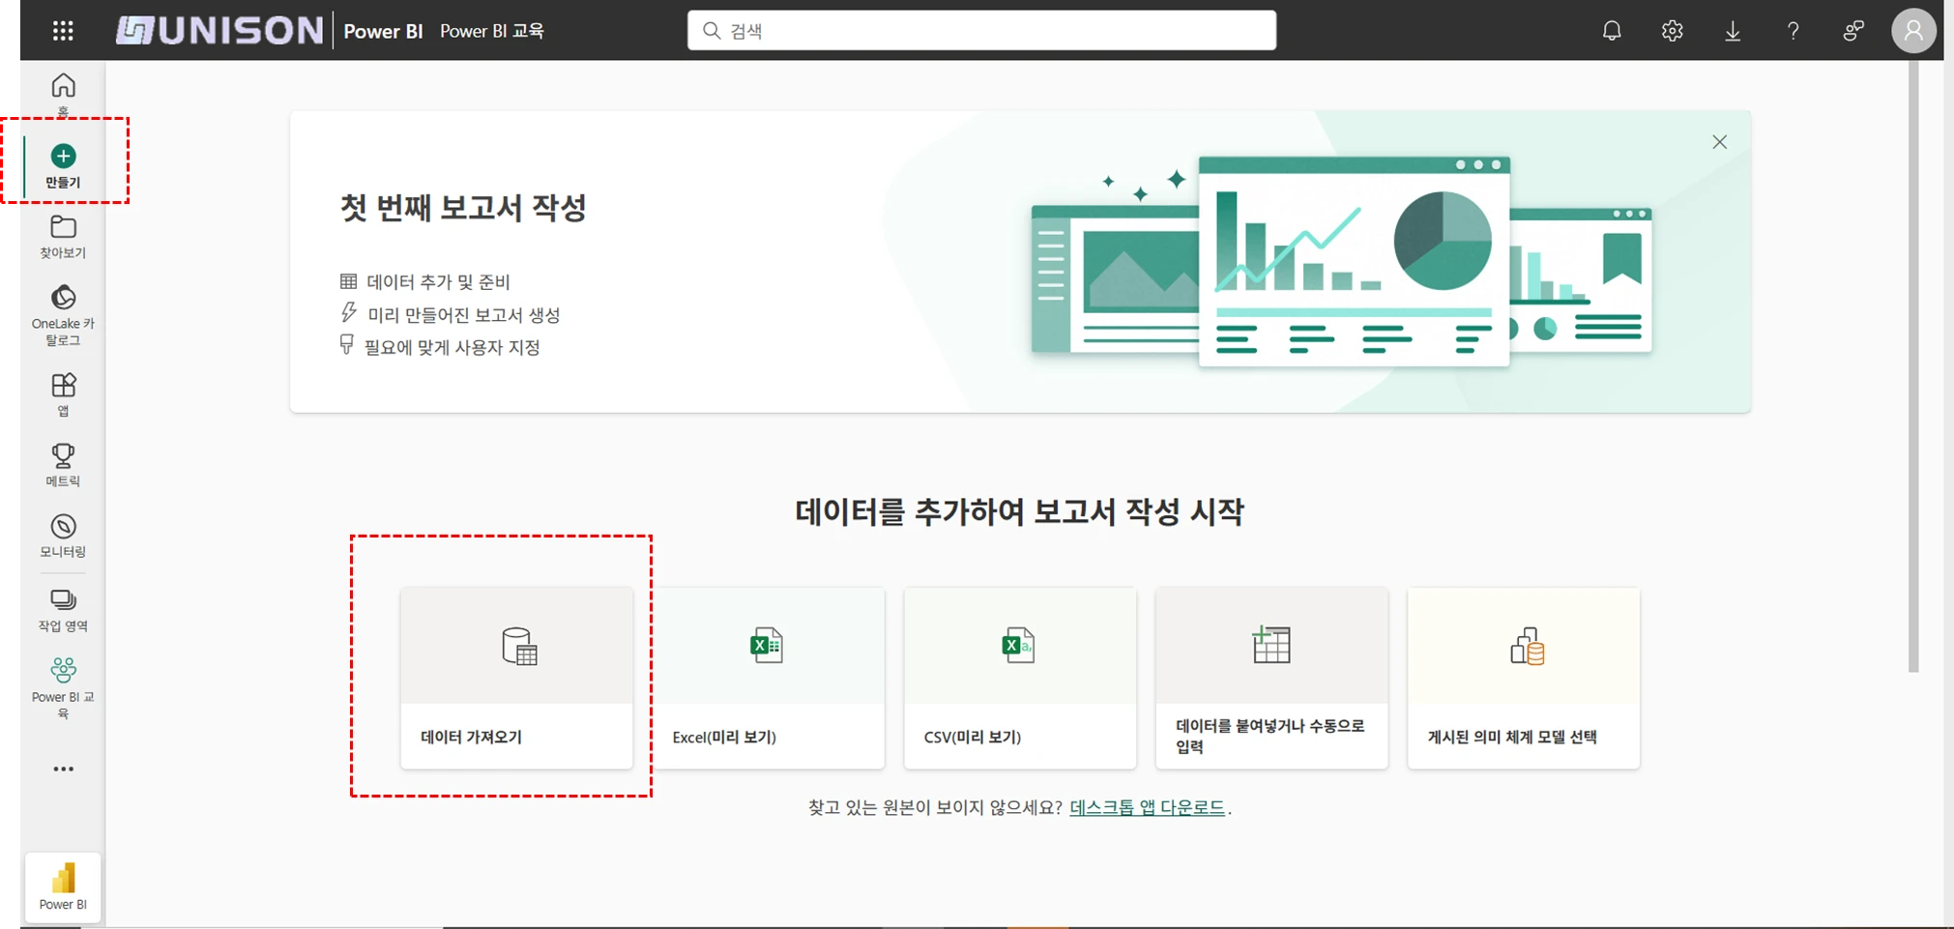The image size is (1954, 929).
Task: Click into the 검색 search box
Action: [981, 31]
